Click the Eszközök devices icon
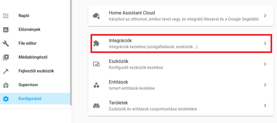 (96, 64)
